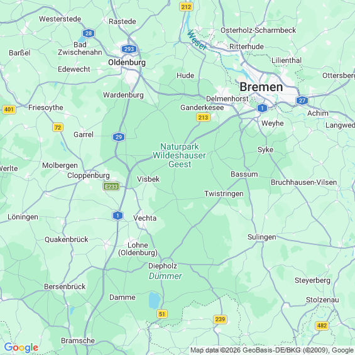Select the Bremen city label
This screenshot has height=355, width=355.
point(261,87)
